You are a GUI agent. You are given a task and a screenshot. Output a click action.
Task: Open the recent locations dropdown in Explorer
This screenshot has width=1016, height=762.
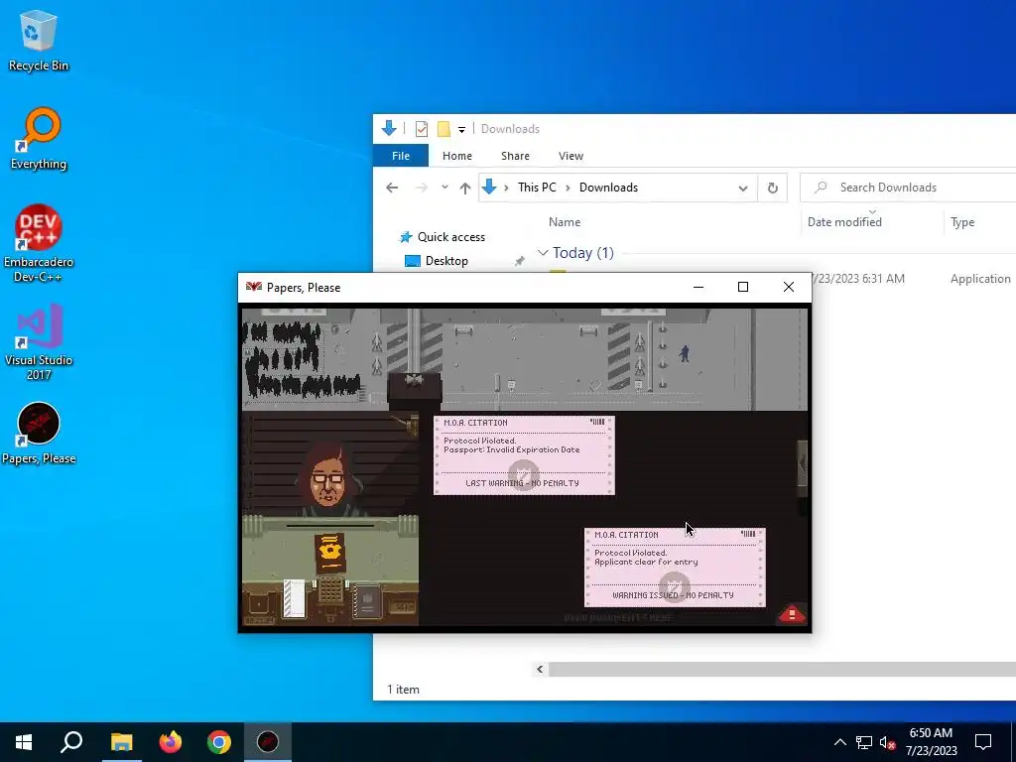pyautogui.click(x=444, y=188)
